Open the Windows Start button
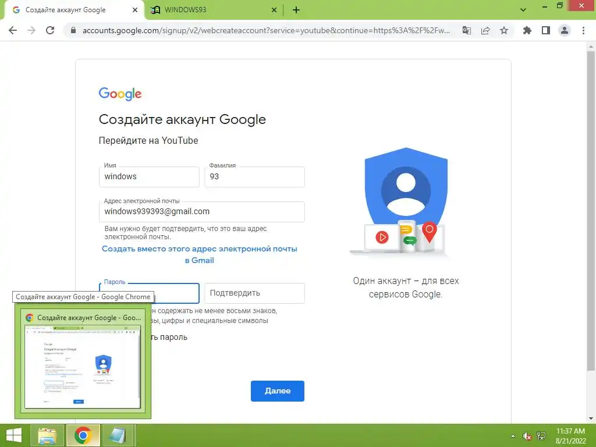Image resolution: width=596 pixels, height=447 pixels. point(14,435)
